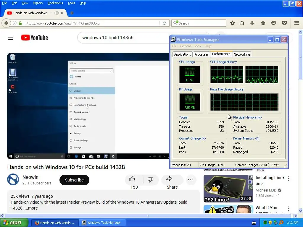The width and height of the screenshot is (303, 227).
Task: Dislike the video with thumbs down
Action: [150, 180]
